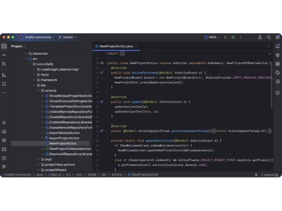Open intellij-community project dropdown
This screenshot has height=211, width=282.
[39, 37]
